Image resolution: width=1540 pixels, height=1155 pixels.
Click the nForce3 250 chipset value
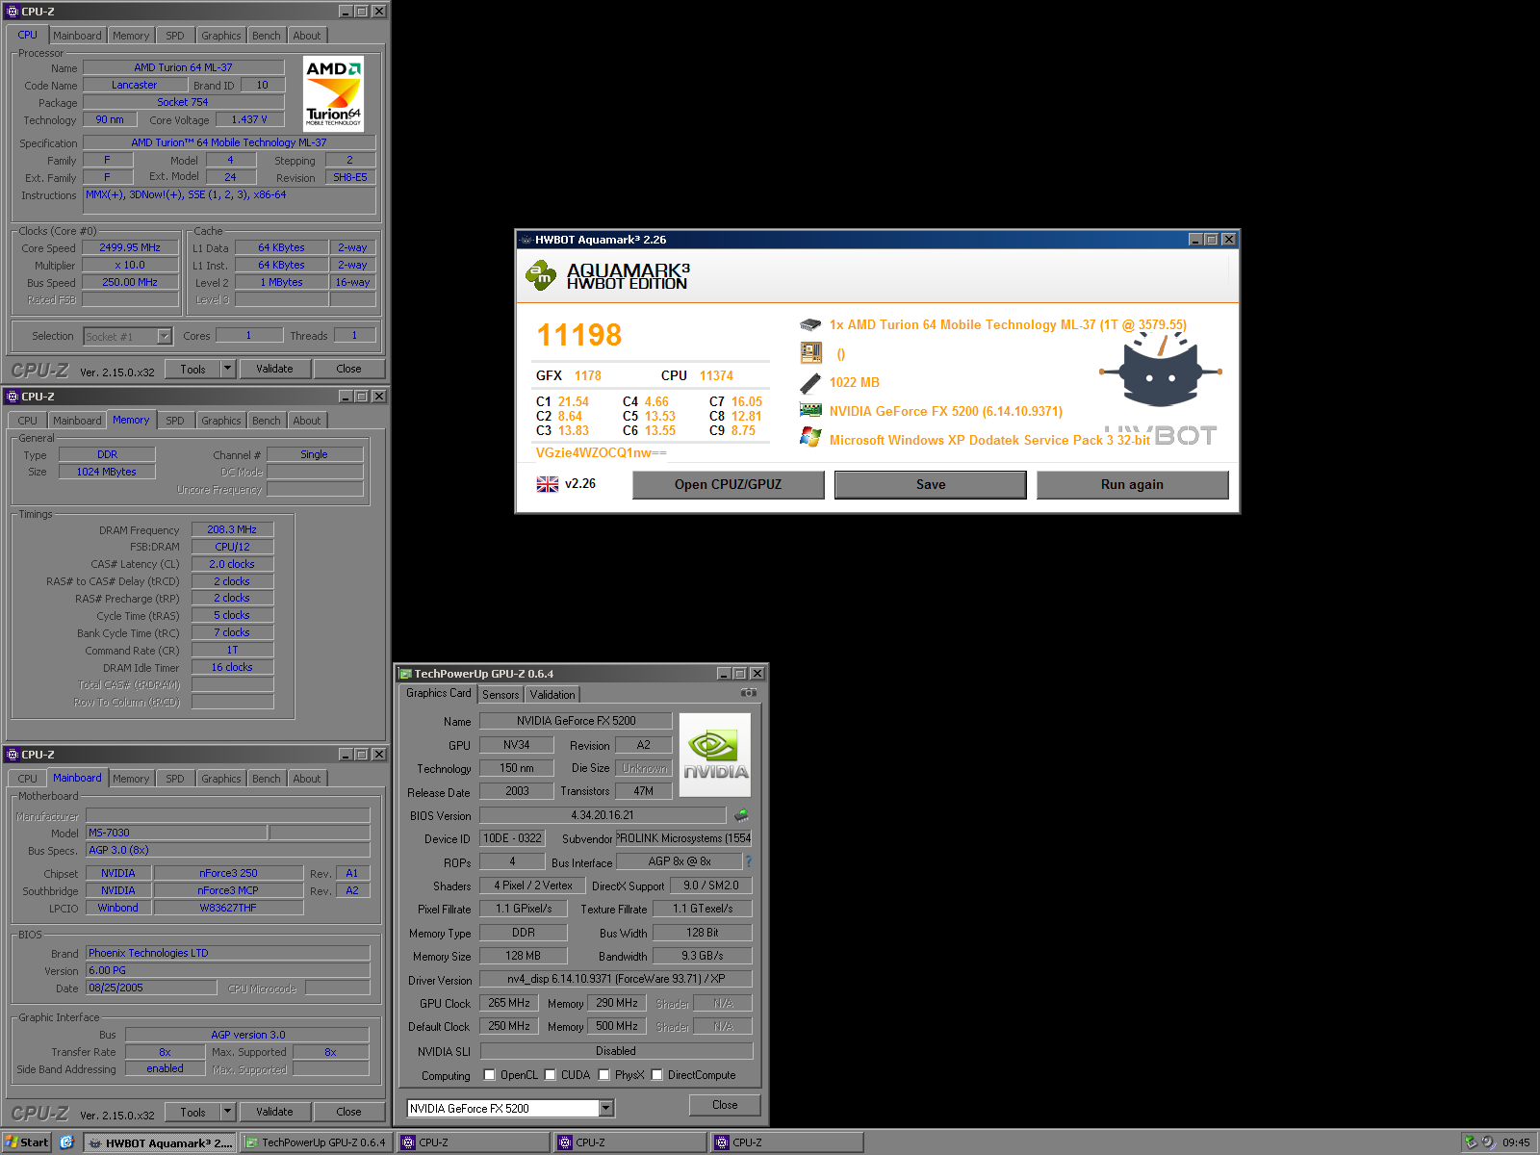228,873
